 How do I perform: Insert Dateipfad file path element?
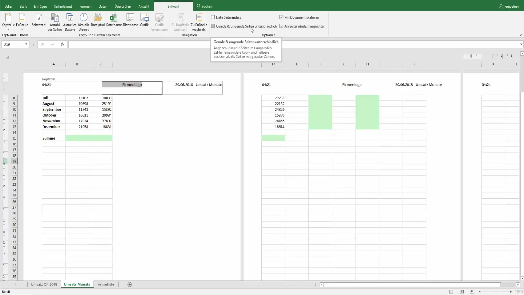coord(98,20)
